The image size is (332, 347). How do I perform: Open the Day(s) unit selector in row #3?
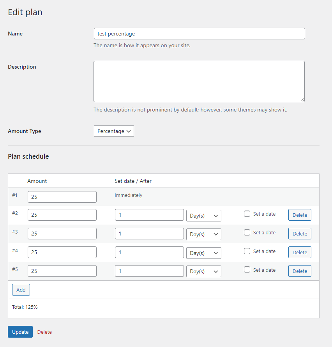coord(204,234)
